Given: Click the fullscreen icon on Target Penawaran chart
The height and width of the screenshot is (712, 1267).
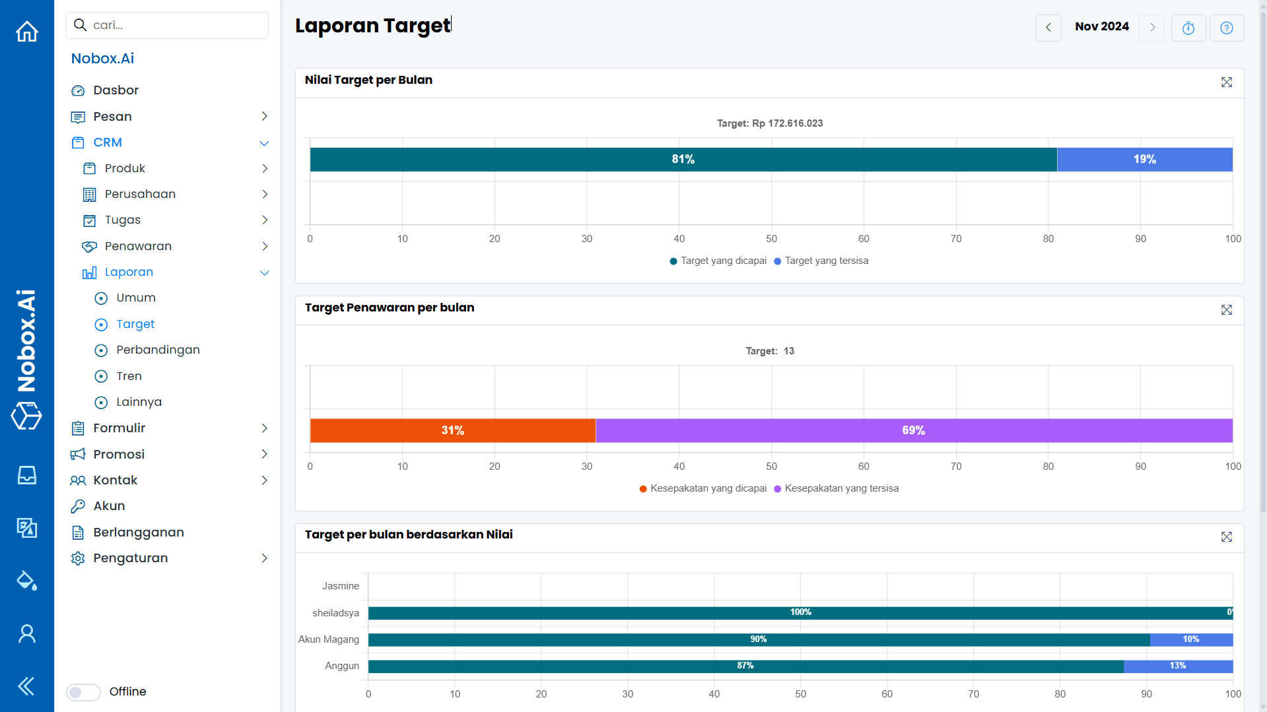Looking at the screenshot, I should pyautogui.click(x=1226, y=309).
